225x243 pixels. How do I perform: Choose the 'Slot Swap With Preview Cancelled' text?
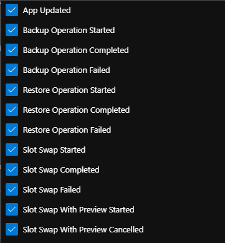pyautogui.click(x=83, y=230)
